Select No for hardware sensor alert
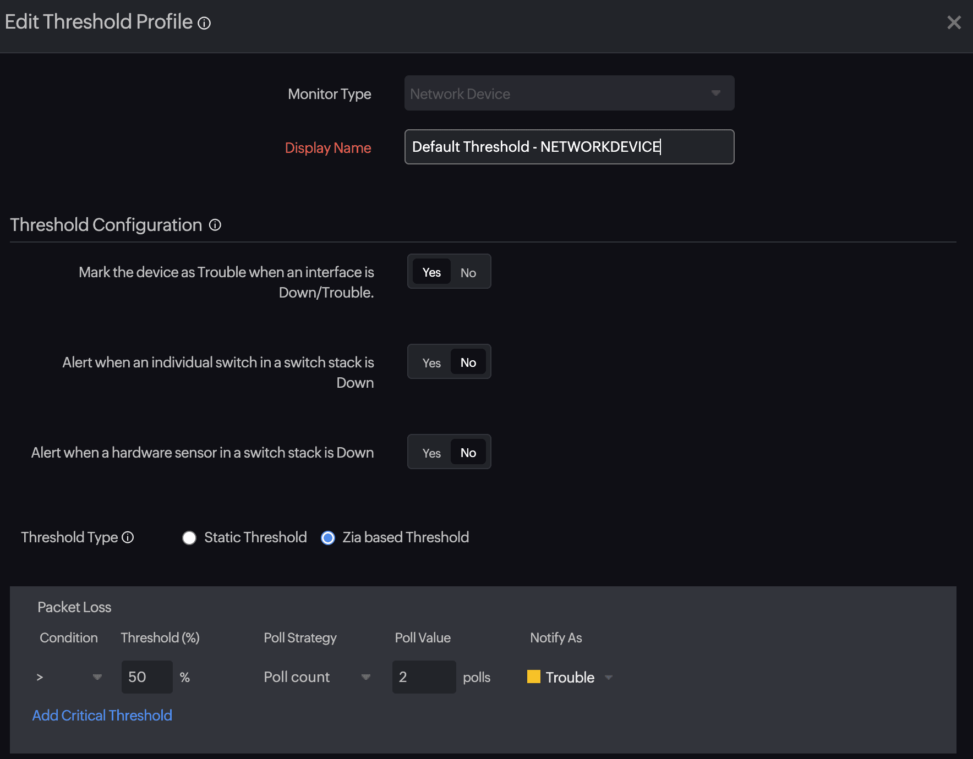 (x=468, y=453)
